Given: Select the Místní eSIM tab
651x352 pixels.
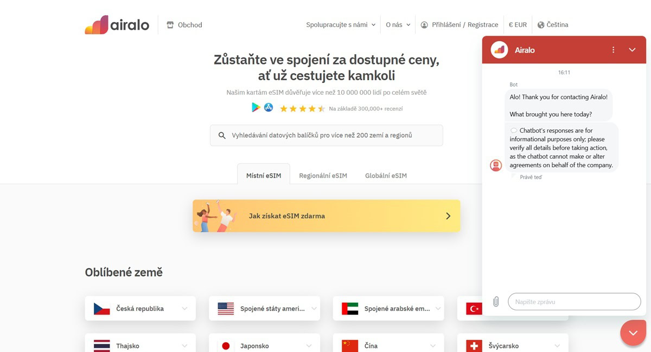Looking at the screenshot, I should 264,175.
